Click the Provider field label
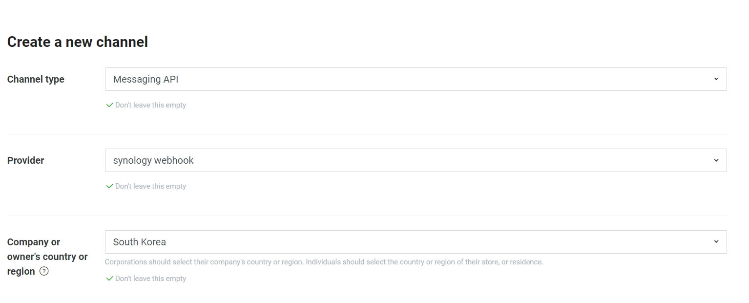 coord(26,160)
